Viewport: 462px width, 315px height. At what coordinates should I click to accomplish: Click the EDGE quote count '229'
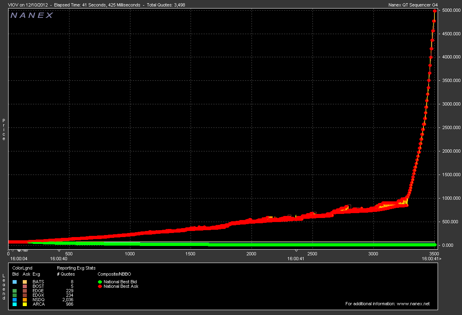(69, 291)
